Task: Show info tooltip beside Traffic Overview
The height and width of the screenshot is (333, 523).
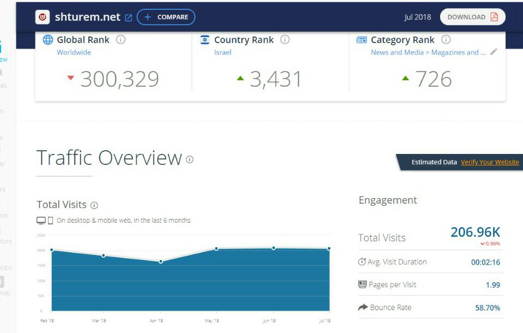Action: coord(189,159)
